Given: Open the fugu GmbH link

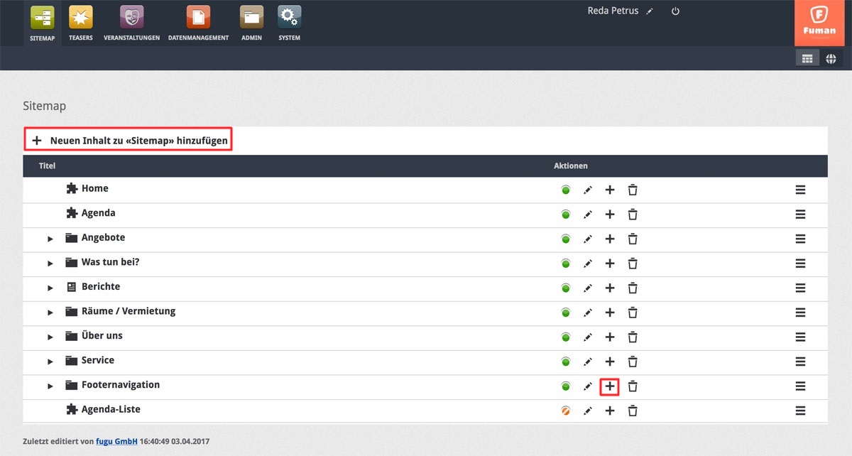Looking at the screenshot, I should (x=115, y=442).
